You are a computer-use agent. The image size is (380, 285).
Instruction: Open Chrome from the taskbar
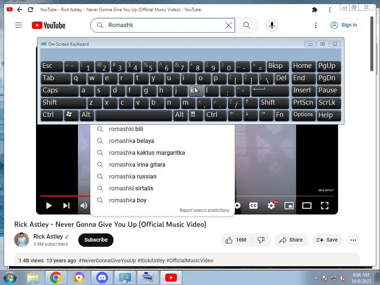coord(56,278)
